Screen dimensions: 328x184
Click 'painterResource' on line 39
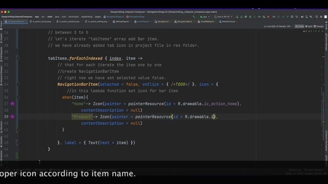[x=153, y=117]
